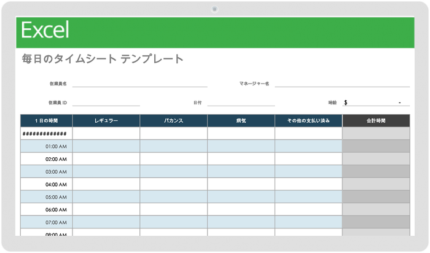Image resolution: width=430 pixels, height=253 pixels.
Task: Select その他の支払い済み cell in 05:00 AM row
Action: pyautogui.click(x=308, y=197)
